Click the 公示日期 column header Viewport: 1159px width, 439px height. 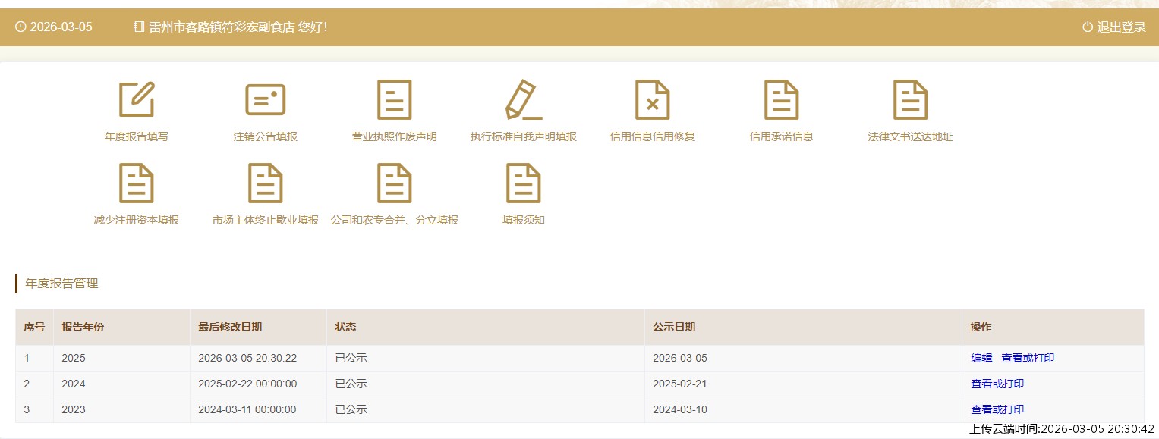click(x=674, y=327)
